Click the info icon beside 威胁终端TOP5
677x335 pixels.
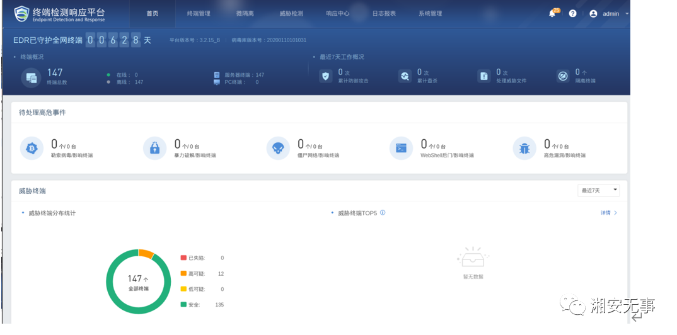(x=383, y=213)
